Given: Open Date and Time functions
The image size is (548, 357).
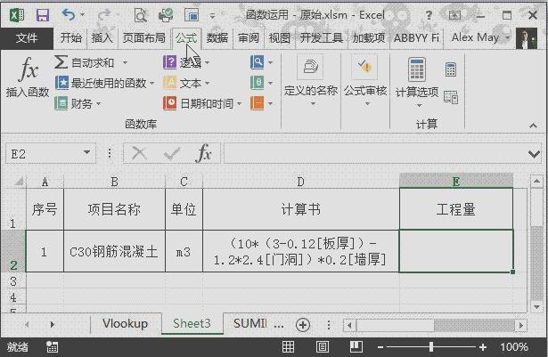Looking at the screenshot, I should (x=202, y=103).
